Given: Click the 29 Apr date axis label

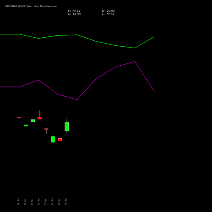Looking at the screenshot, I should (59, 202).
